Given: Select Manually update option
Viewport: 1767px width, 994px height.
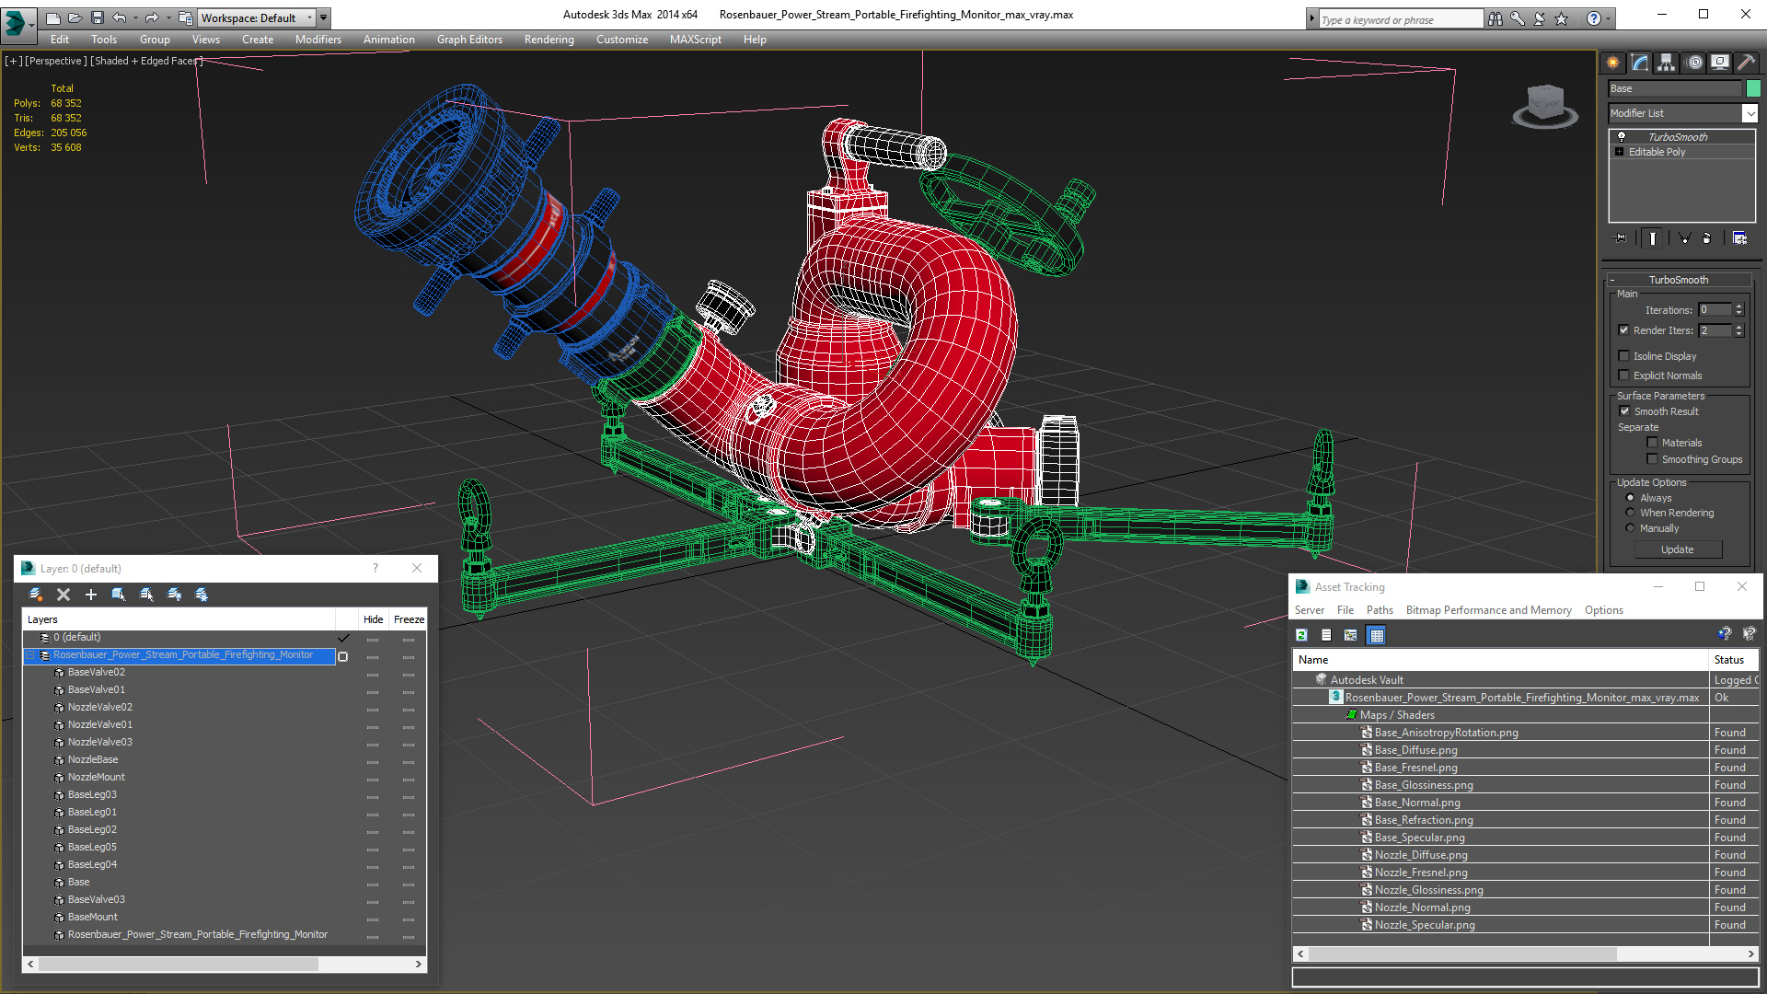Looking at the screenshot, I should coord(1631,528).
